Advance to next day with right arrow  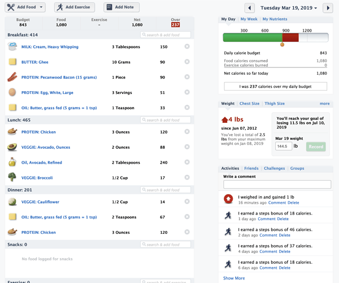[x=328, y=8]
